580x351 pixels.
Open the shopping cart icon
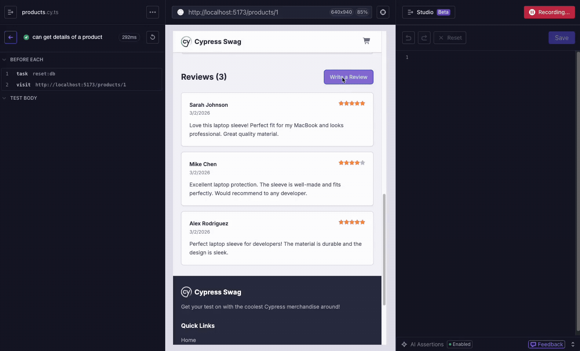click(x=367, y=41)
